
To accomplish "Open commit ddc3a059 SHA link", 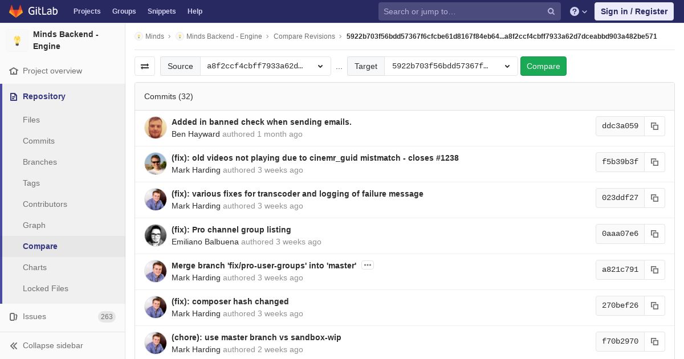I will (x=620, y=126).
